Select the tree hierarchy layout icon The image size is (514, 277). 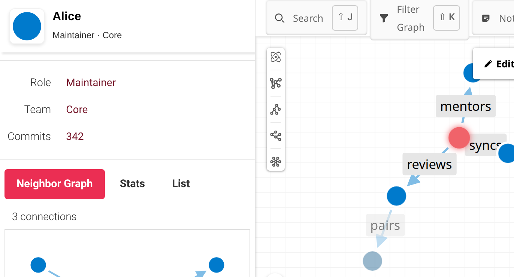(x=276, y=109)
